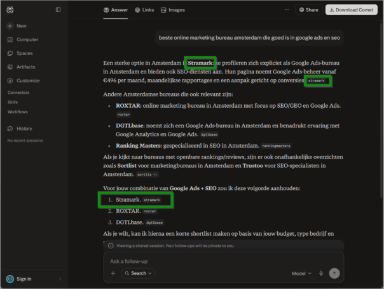The height and width of the screenshot is (289, 384).
Task: Click the Artifacts icon
Action: (x=10, y=67)
